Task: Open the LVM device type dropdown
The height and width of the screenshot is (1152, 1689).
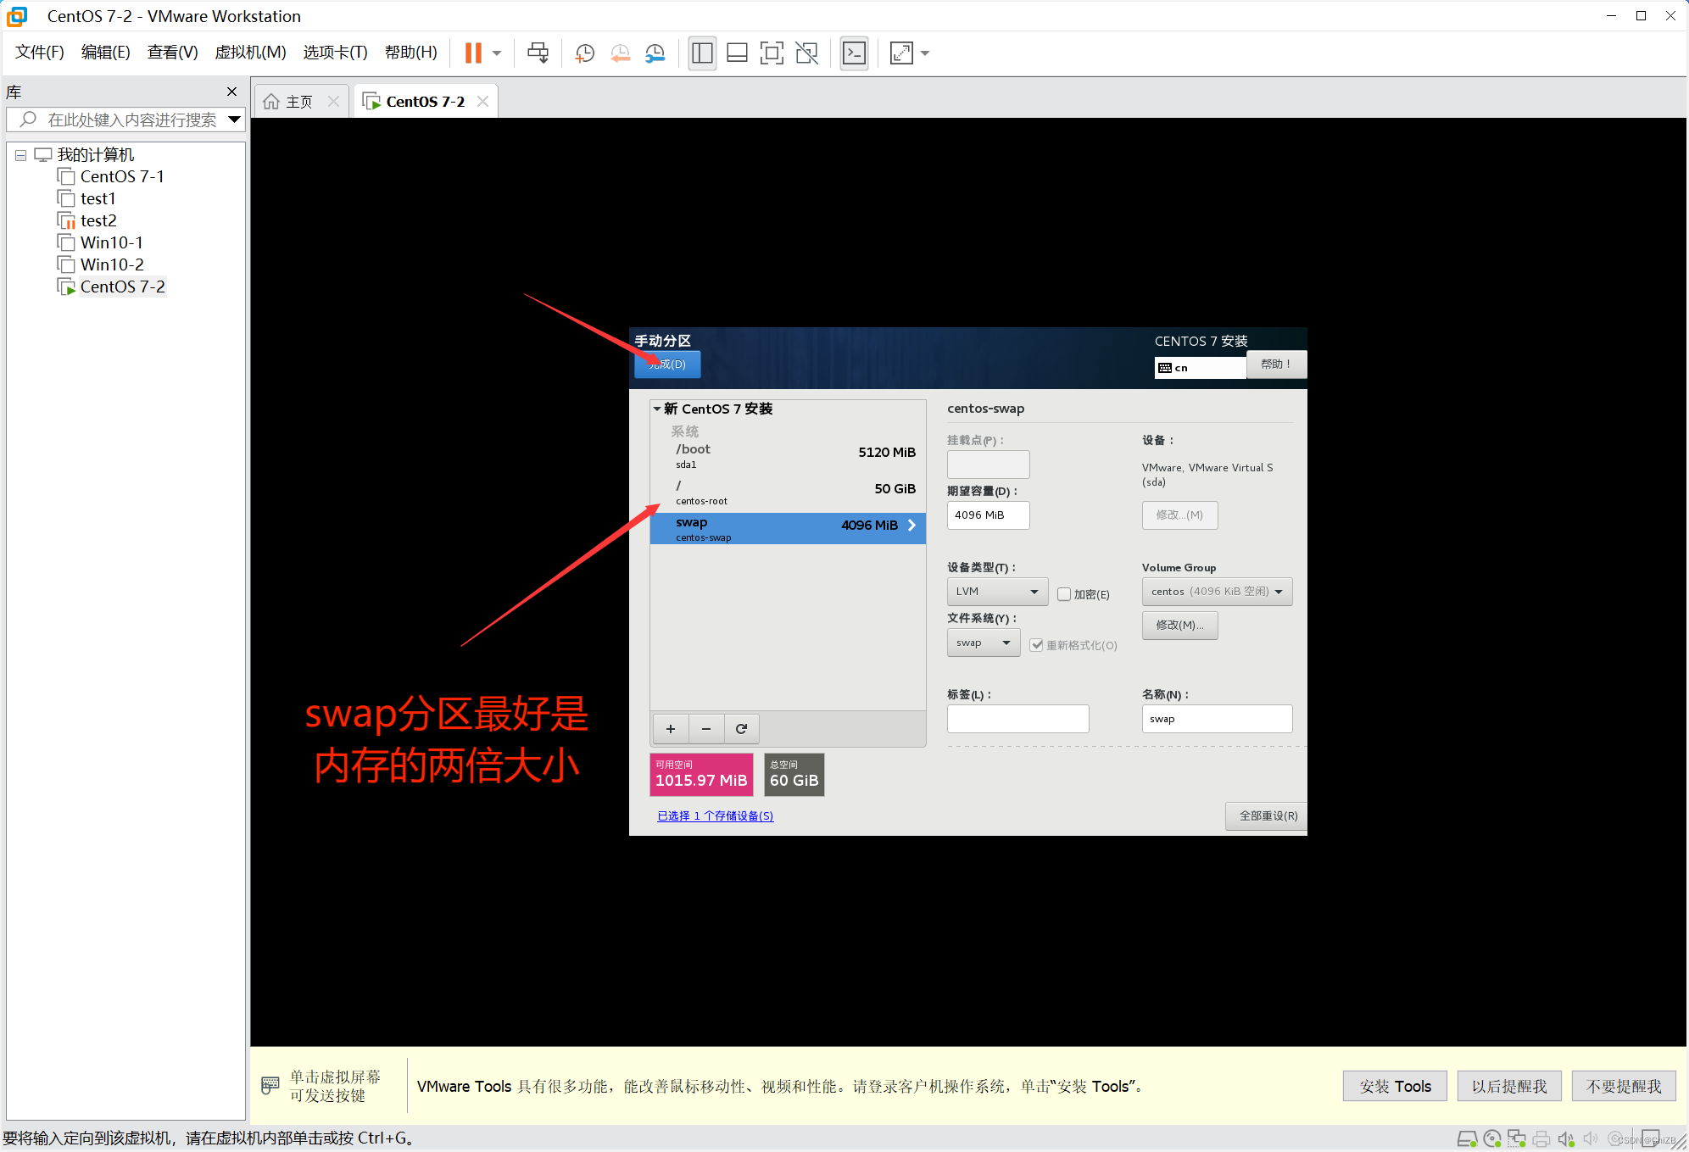Action: 997,592
